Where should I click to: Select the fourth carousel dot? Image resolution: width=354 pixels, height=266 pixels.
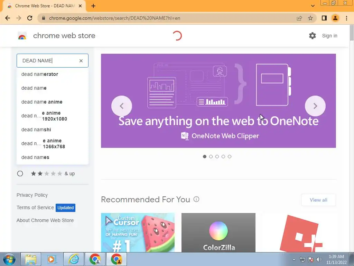223,157
